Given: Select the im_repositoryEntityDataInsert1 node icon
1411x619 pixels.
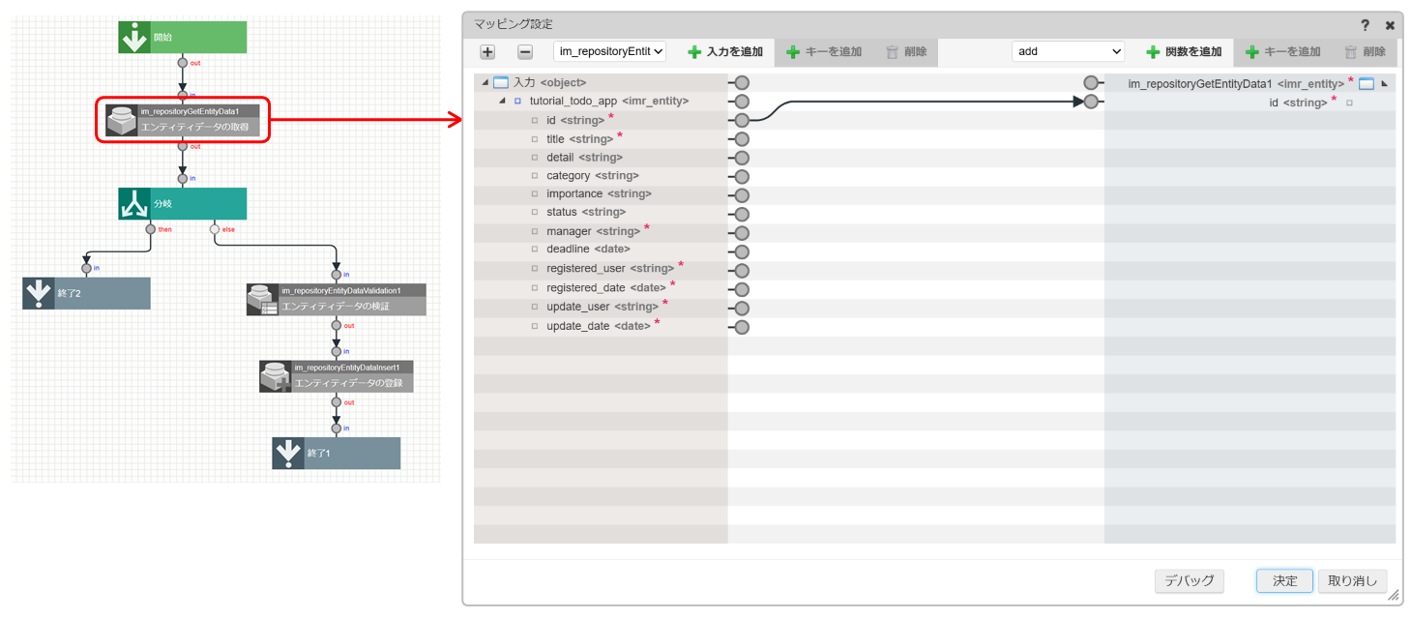Looking at the screenshot, I should click(x=276, y=376).
